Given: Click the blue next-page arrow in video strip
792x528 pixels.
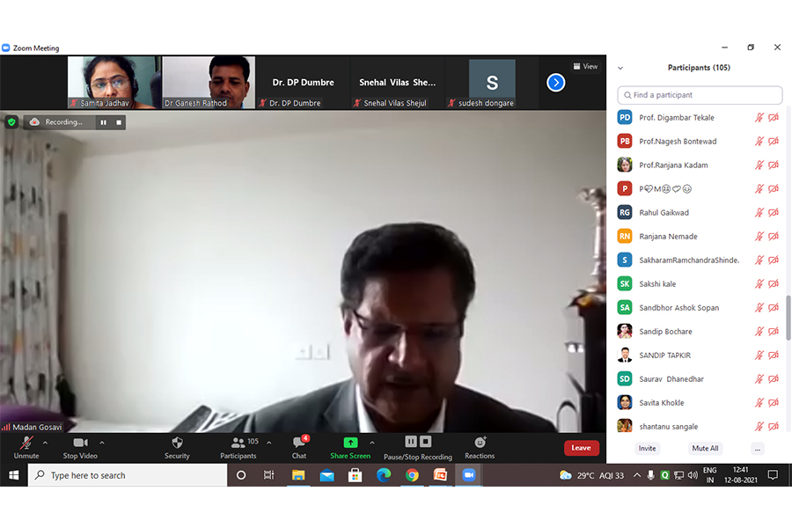Looking at the screenshot, I should [x=555, y=82].
